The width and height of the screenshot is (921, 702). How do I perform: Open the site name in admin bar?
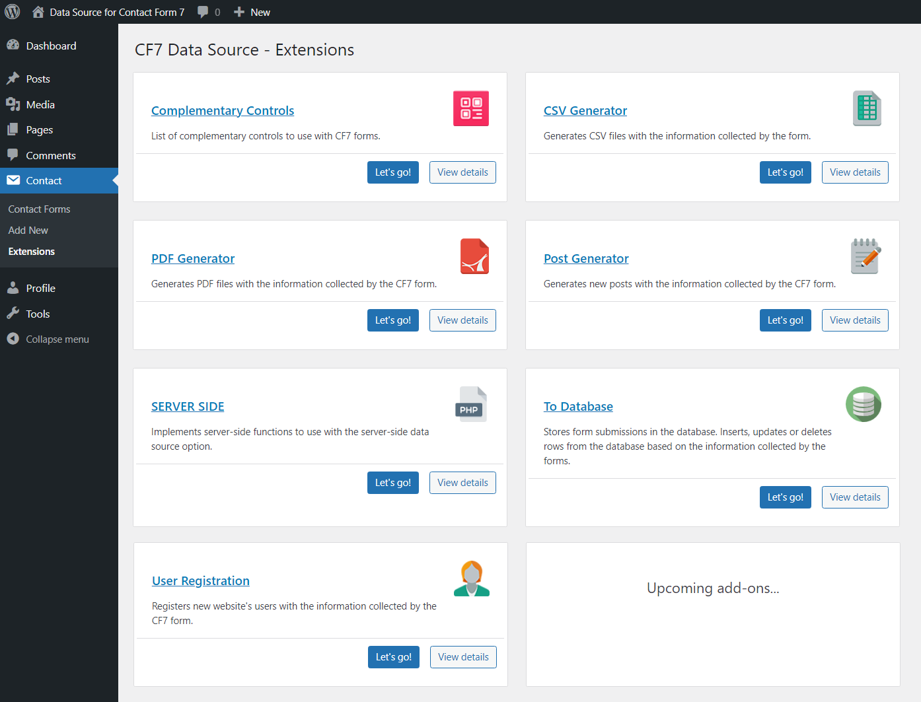coord(117,12)
